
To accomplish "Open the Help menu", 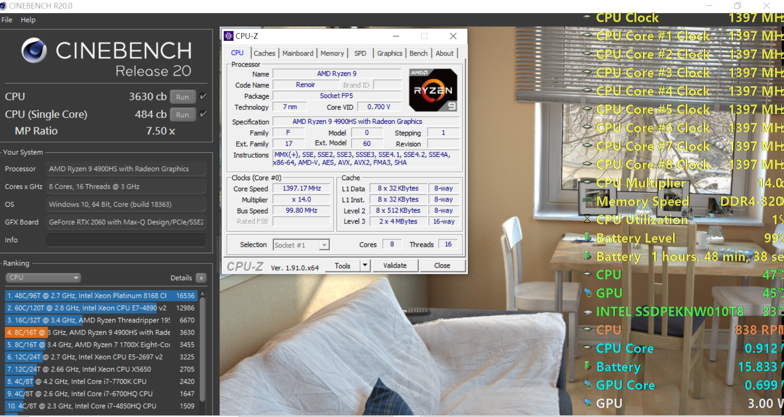I will [x=28, y=20].
